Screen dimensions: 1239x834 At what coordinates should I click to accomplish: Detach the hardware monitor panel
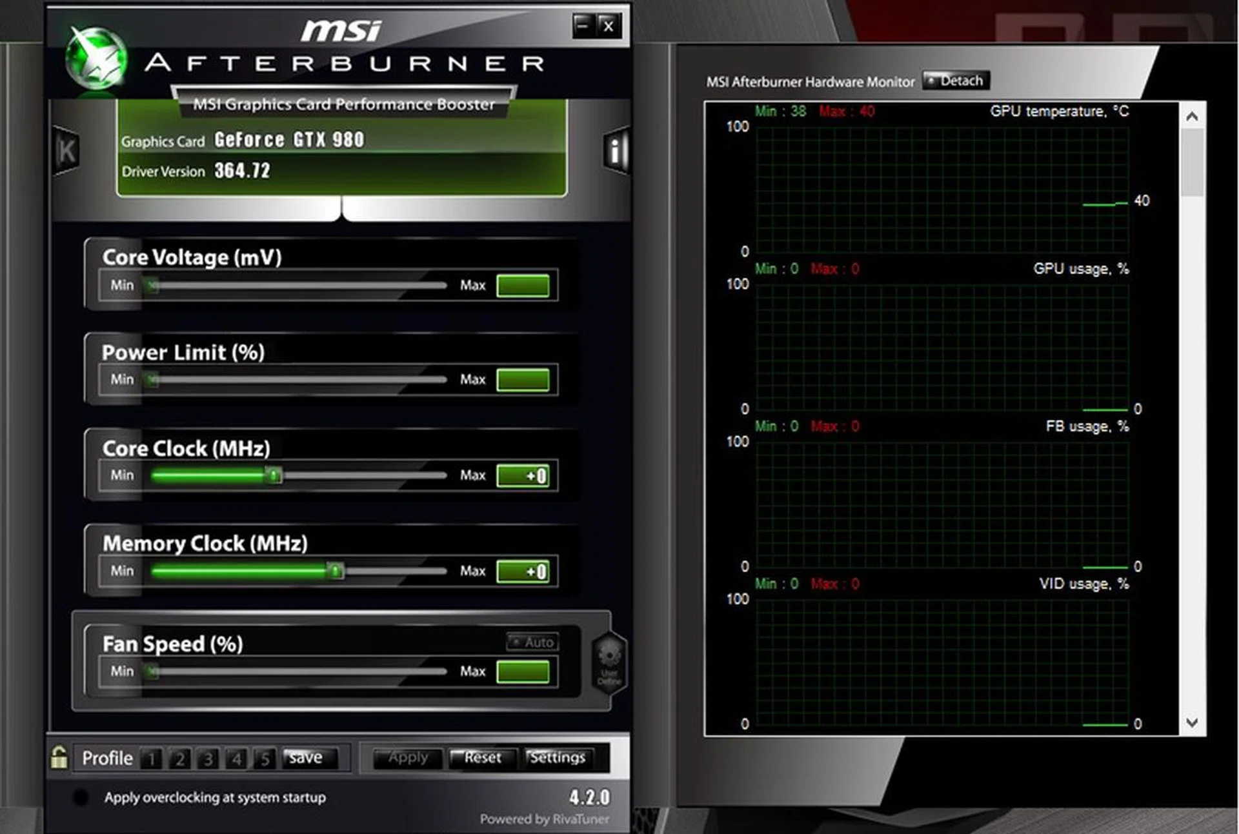coord(956,81)
